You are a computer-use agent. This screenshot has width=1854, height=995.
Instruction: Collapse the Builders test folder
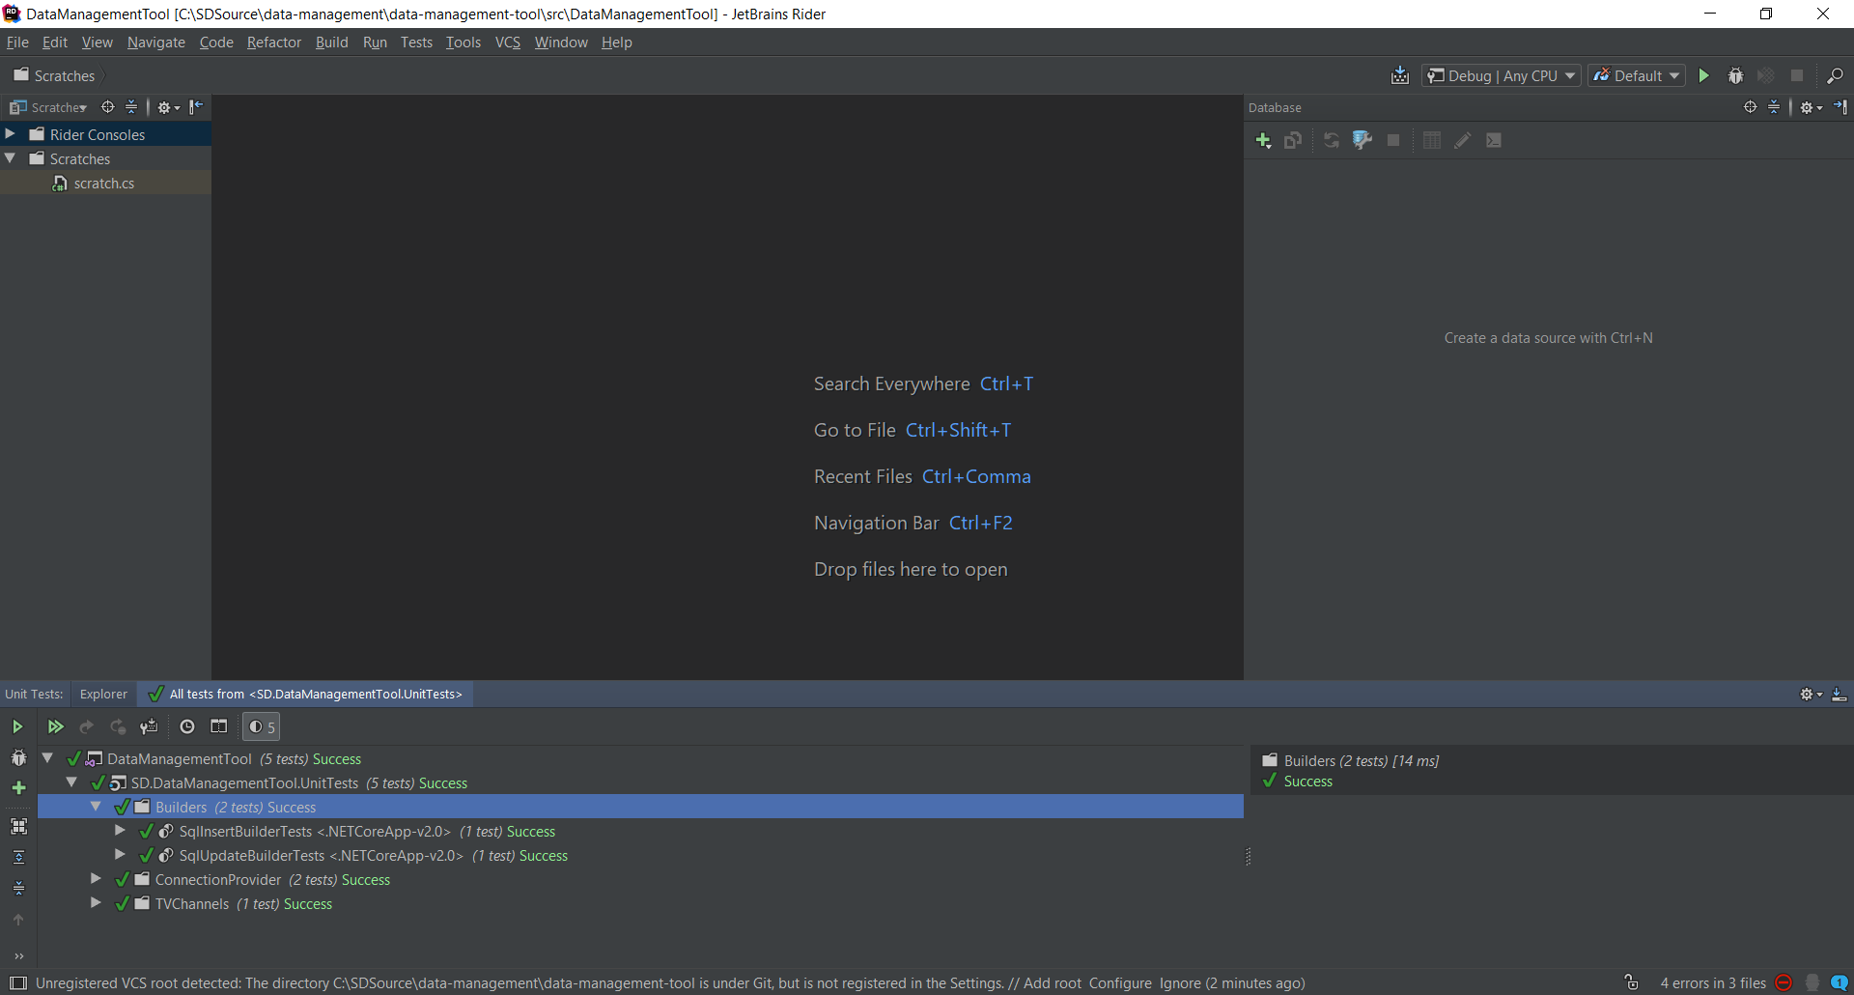(x=96, y=807)
